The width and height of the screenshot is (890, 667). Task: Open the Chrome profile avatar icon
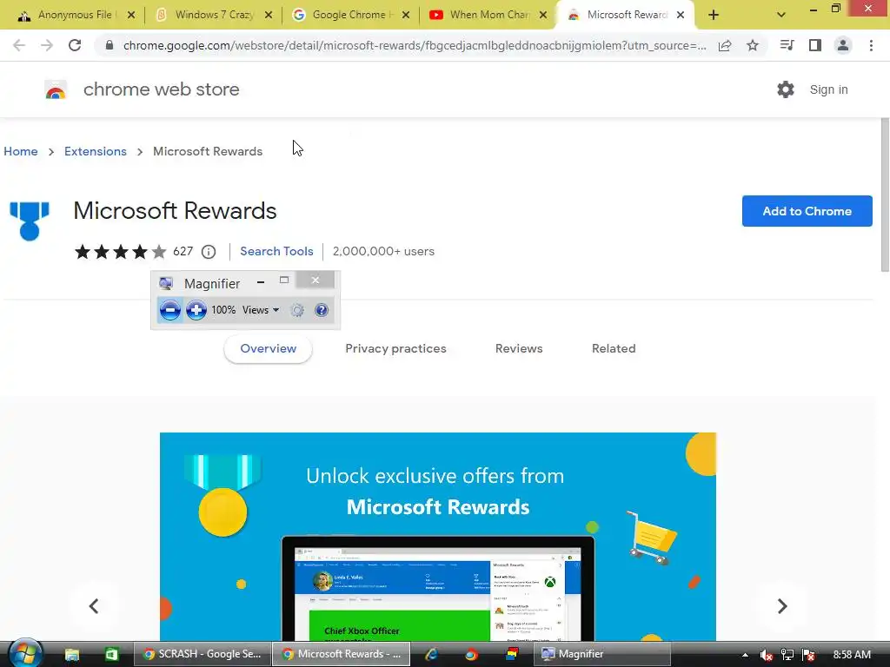click(x=843, y=45)
